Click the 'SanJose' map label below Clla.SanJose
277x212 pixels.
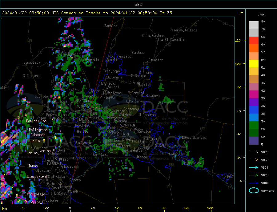138,53
